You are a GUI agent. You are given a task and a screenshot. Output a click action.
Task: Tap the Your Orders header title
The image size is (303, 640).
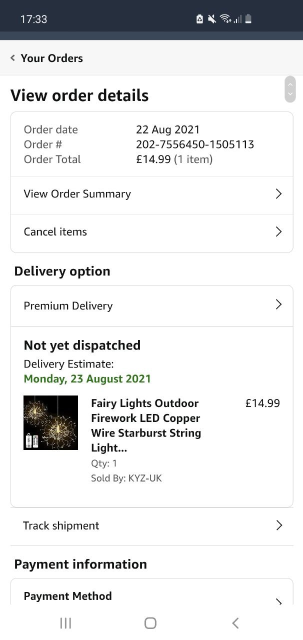(52, 58)
